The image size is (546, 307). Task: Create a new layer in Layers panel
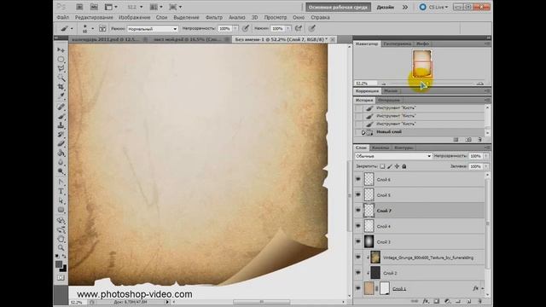pyautogui.click(x=468, y=301)
